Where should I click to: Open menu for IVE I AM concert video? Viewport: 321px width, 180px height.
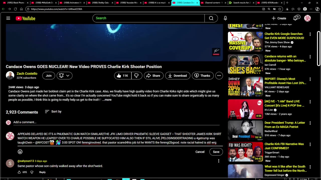310,102
